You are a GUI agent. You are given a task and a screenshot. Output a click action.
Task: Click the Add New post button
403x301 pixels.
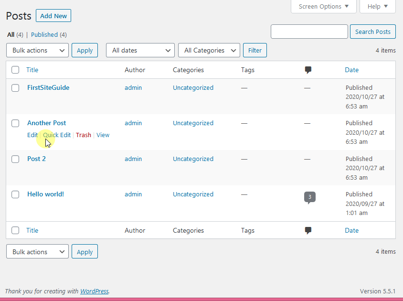(53, 15)
